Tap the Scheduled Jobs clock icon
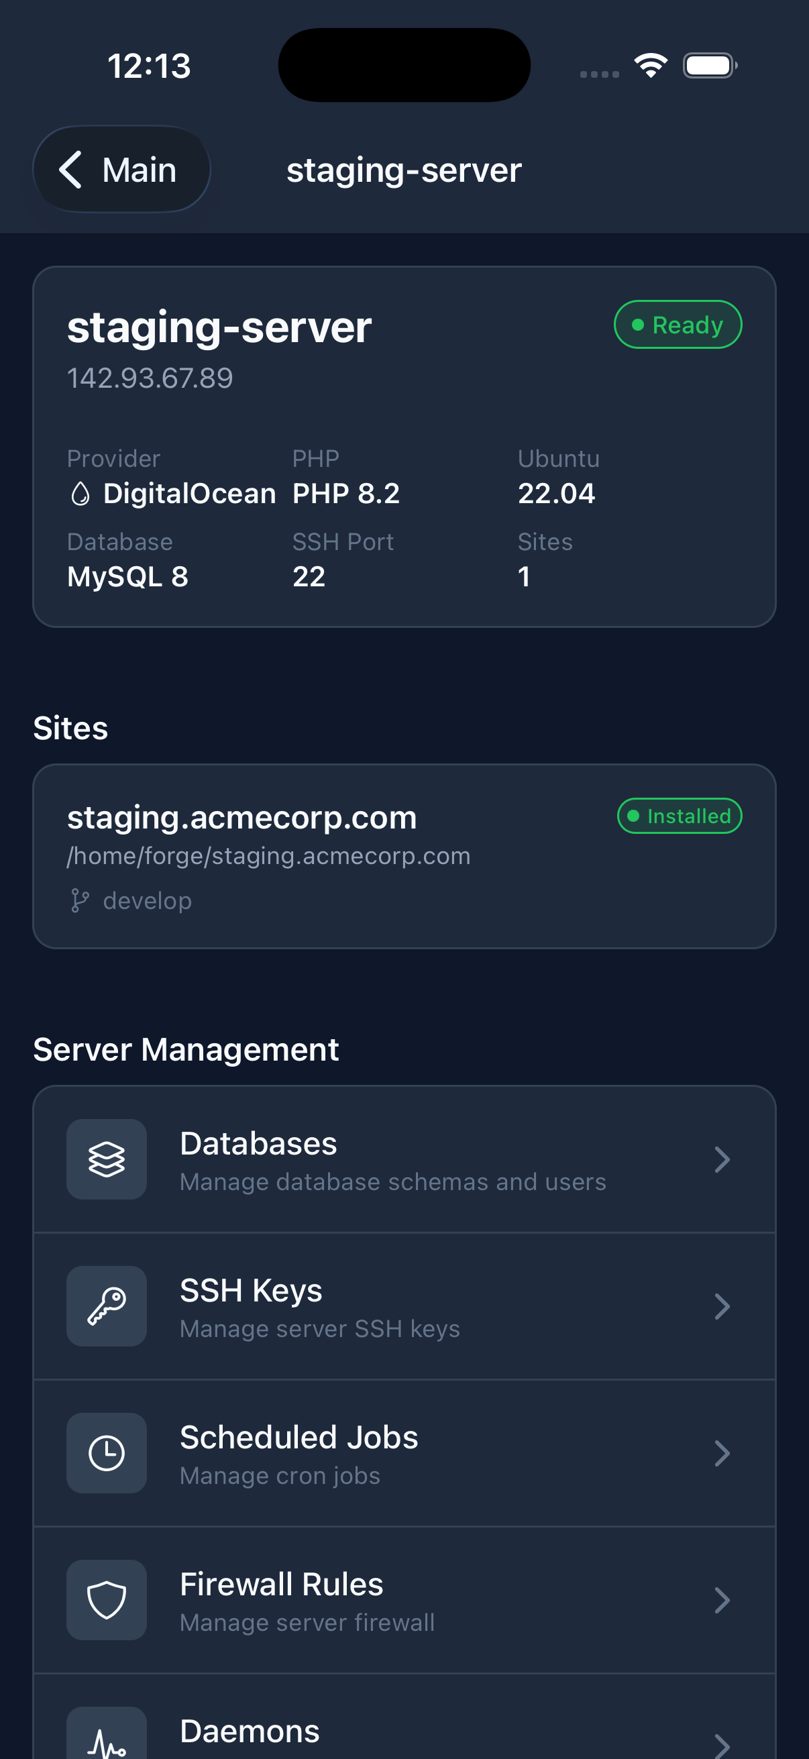The image size is (809, 1759). [x=107, y=1453]
